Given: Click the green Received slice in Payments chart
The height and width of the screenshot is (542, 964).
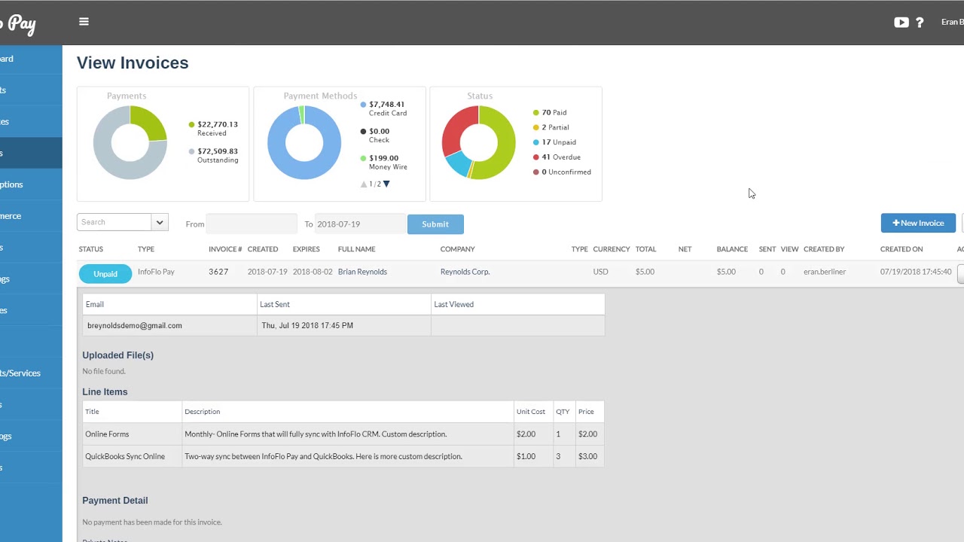Looking at the screenshot, I should click(152, 122).
